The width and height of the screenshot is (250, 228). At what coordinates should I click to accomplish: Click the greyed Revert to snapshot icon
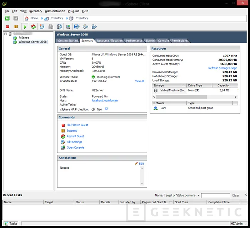(51, 27)
